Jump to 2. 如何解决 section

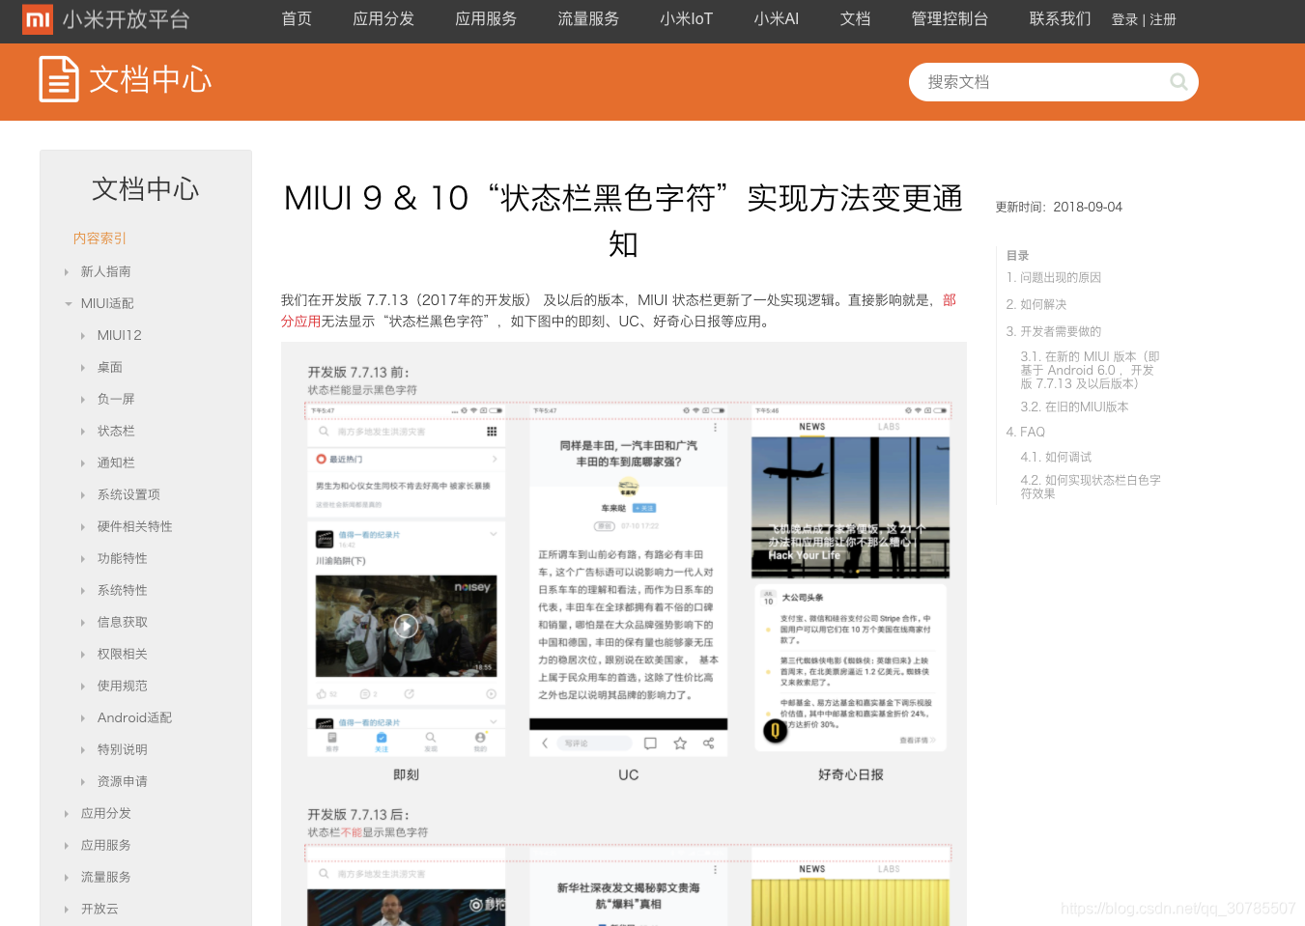point(1036,304)
